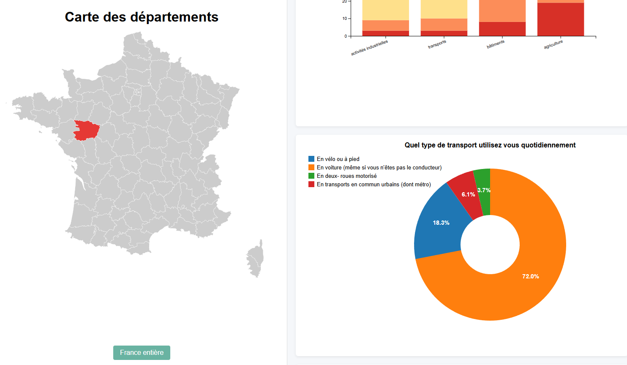The image size is (627, 365).
Task: Click 'En deux- roues motorisé' legend text
Action: 346,176
